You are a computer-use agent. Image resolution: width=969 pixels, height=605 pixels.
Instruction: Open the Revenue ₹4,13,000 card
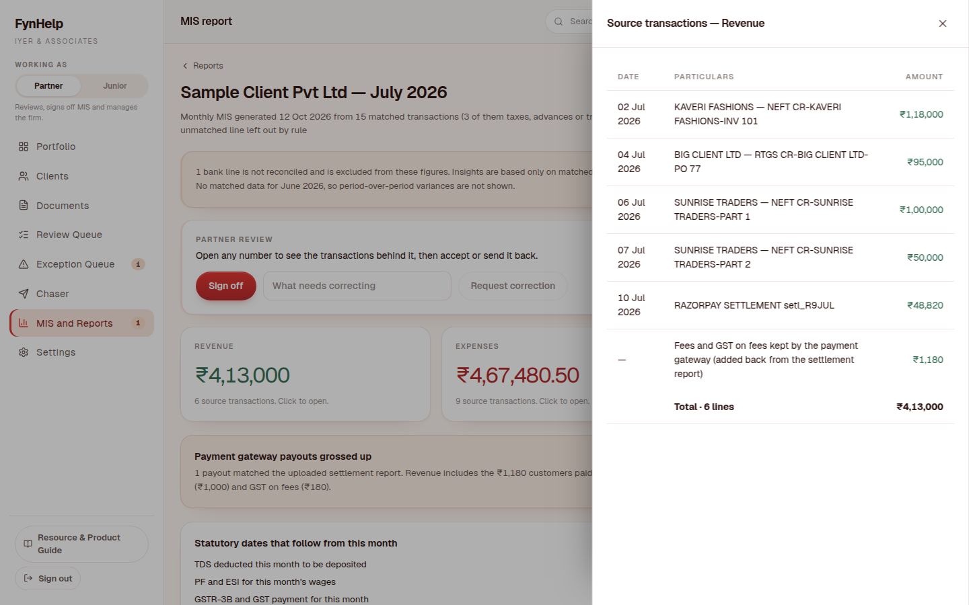pyautogui.click(x=306, y=374)
